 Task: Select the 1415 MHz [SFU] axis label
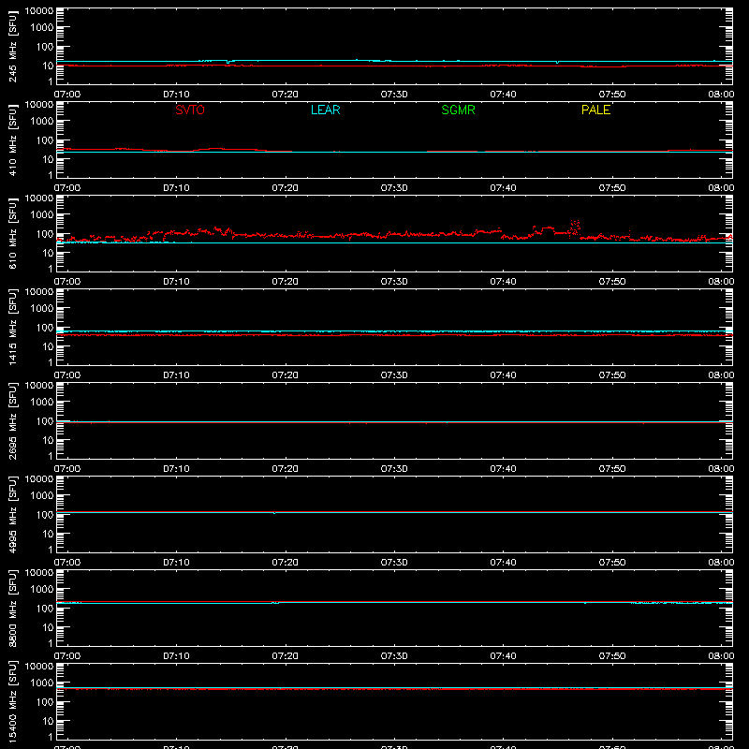click(12, 327)
